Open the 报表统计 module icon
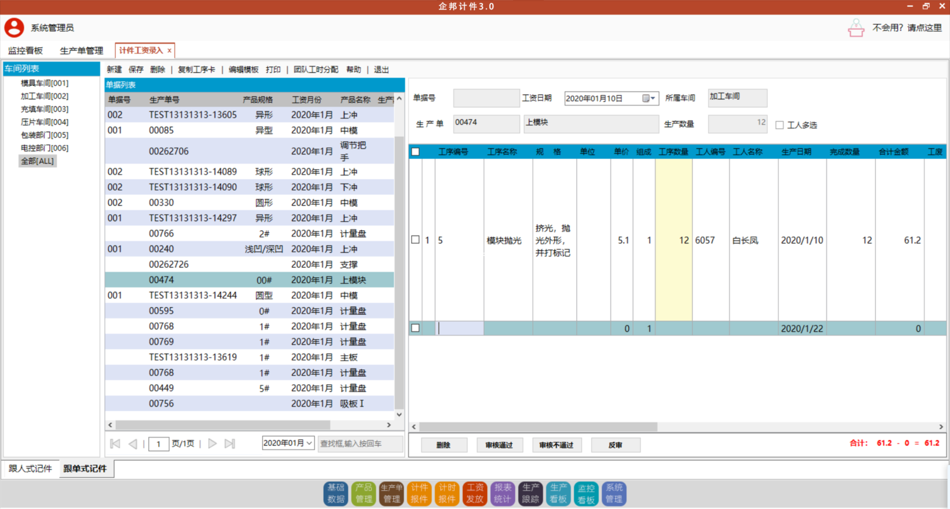 pyautogui.click(x=503, y=493)
